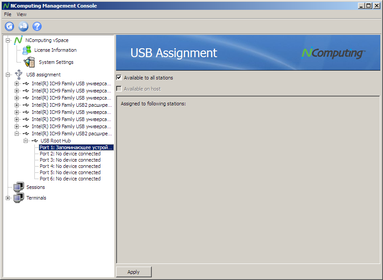This screenshot has height=280, width=383.
Task: Click the key-and-document license toolbar icon
Action: [23, 26]
